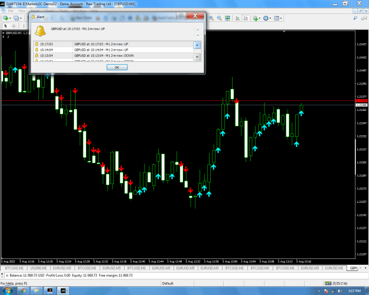
Task: Click the taskbar clock showing 3:17 PM
Action: tap(354, 291)
